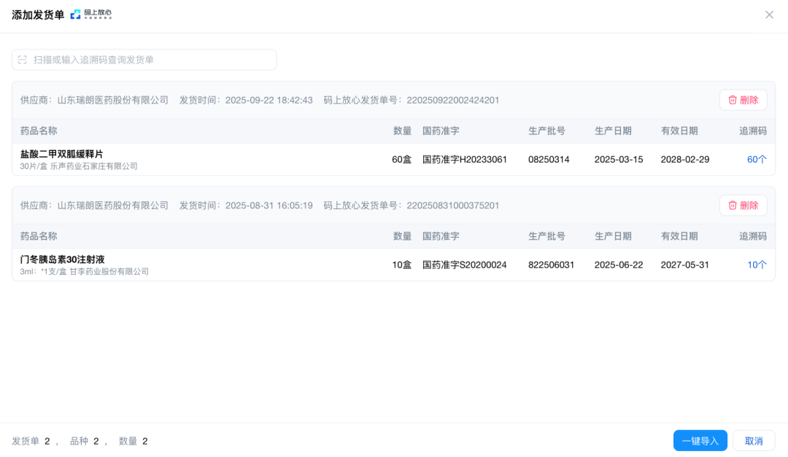Click expiry date 2028-02-29
Viewport: 788px width, 457px height.
[x=684, y=159]
